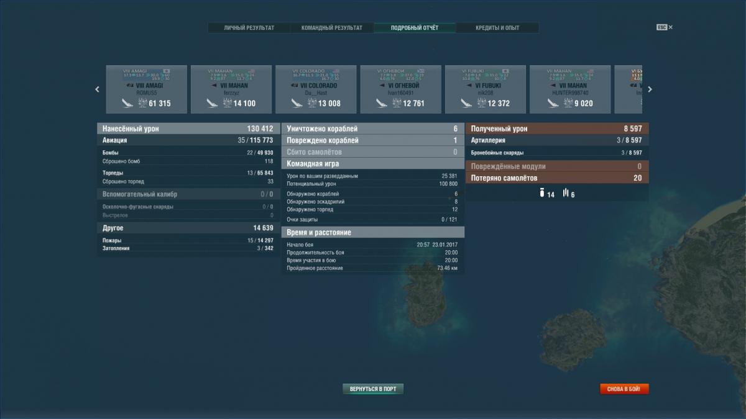The width and height of the screenshot is (746, 419).
Task: Click the Уничтожено кораблей header
Action: tap(373, 128)
